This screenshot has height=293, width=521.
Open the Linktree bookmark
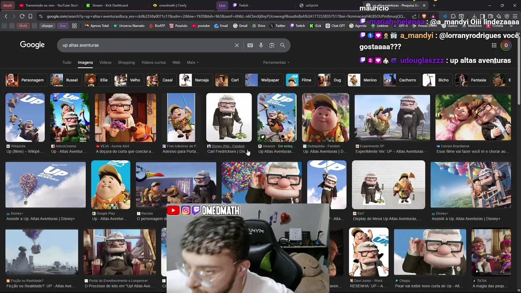pos(379,26)
